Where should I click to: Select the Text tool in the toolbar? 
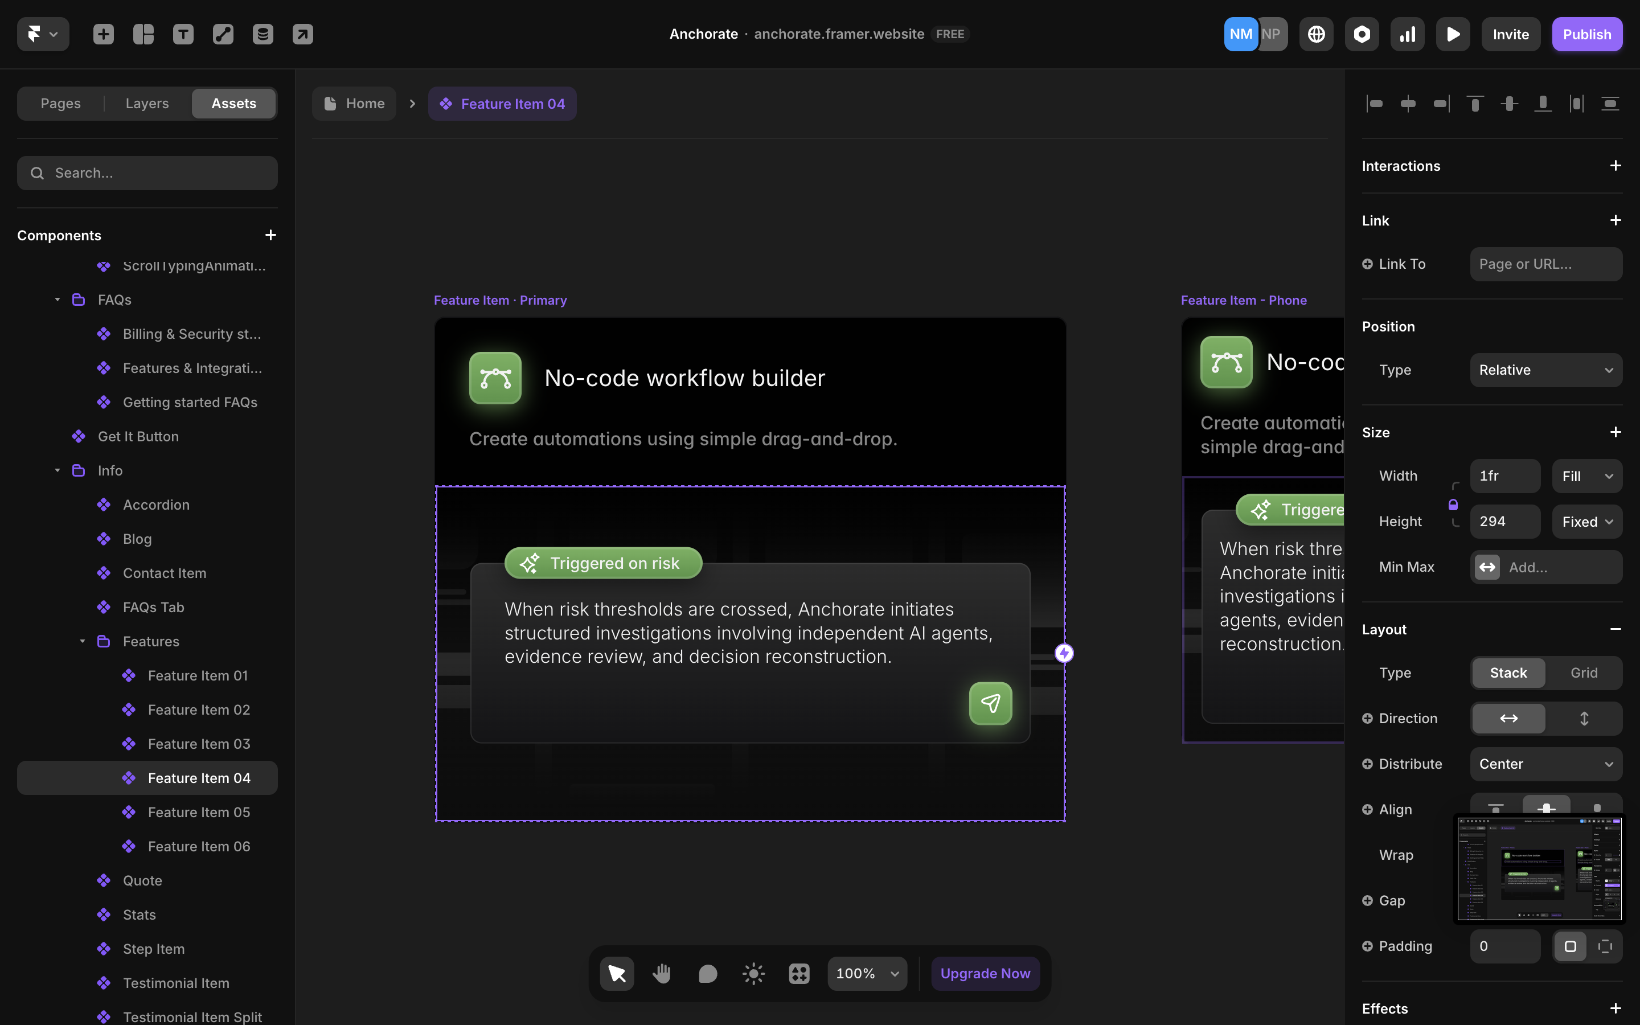coord(183,34)
